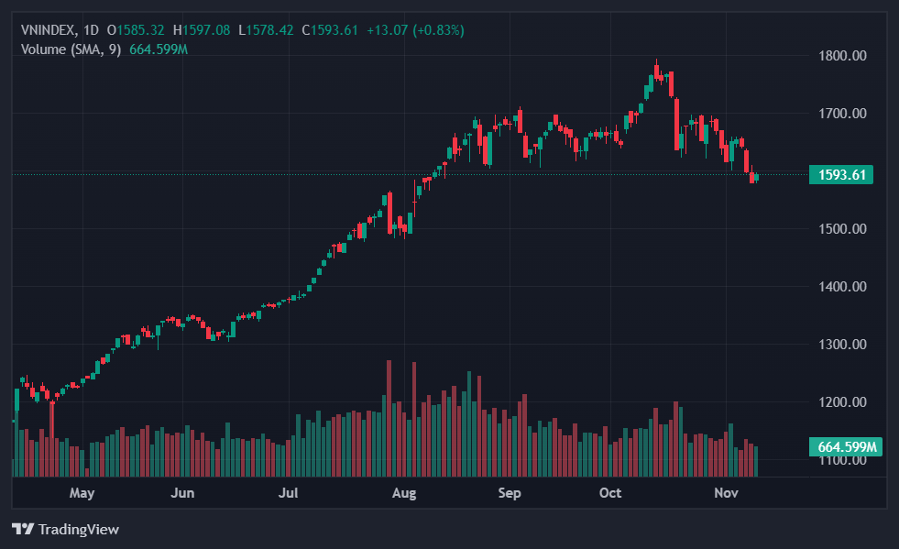Screen dimensions: 899x549
Task: Select the Volume (SMA, 9) indicator legend
Action: (x=71, y=49)
